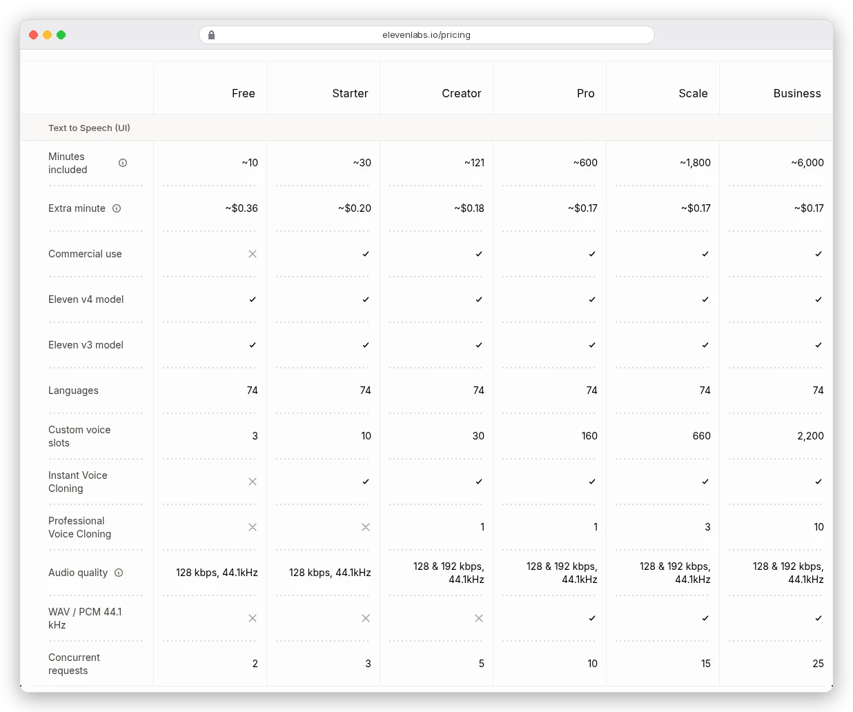
Task: Click the ~$0.20 extra minute price for Starter
Action: tap(355, 208)
